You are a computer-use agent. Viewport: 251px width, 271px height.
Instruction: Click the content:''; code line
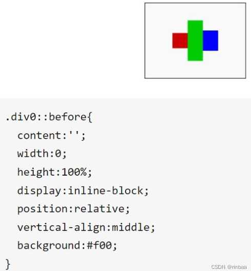[x=51, y=135]
